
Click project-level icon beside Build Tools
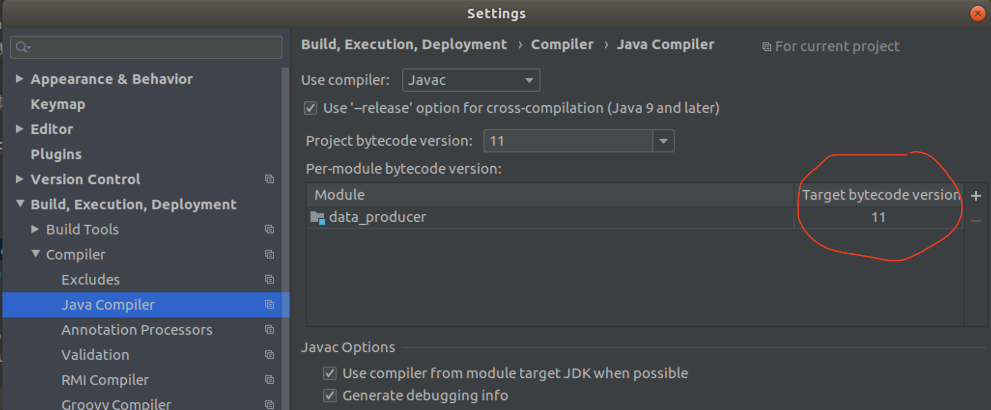click(269, 229)
